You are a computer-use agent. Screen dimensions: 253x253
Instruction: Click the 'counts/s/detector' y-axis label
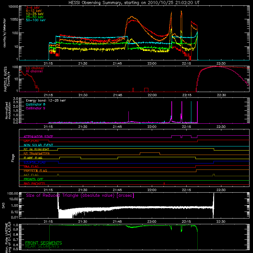tap(4, 33)
